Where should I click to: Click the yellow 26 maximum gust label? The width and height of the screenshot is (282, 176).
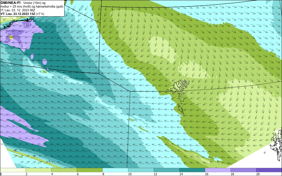pos(11,37)
